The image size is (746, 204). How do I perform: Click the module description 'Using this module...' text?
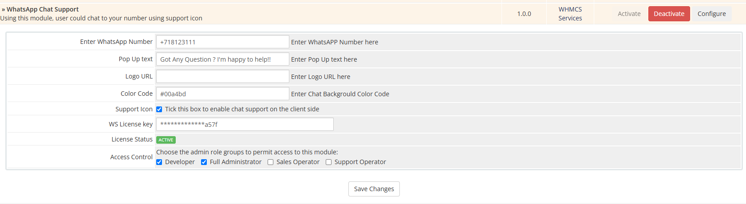pyautogui.click(x=101, y=18)
